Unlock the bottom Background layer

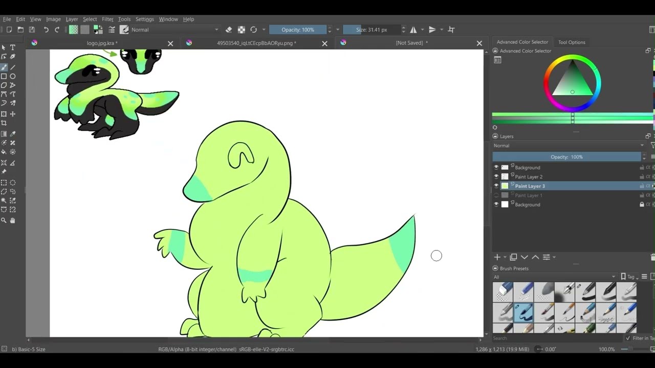642,204
